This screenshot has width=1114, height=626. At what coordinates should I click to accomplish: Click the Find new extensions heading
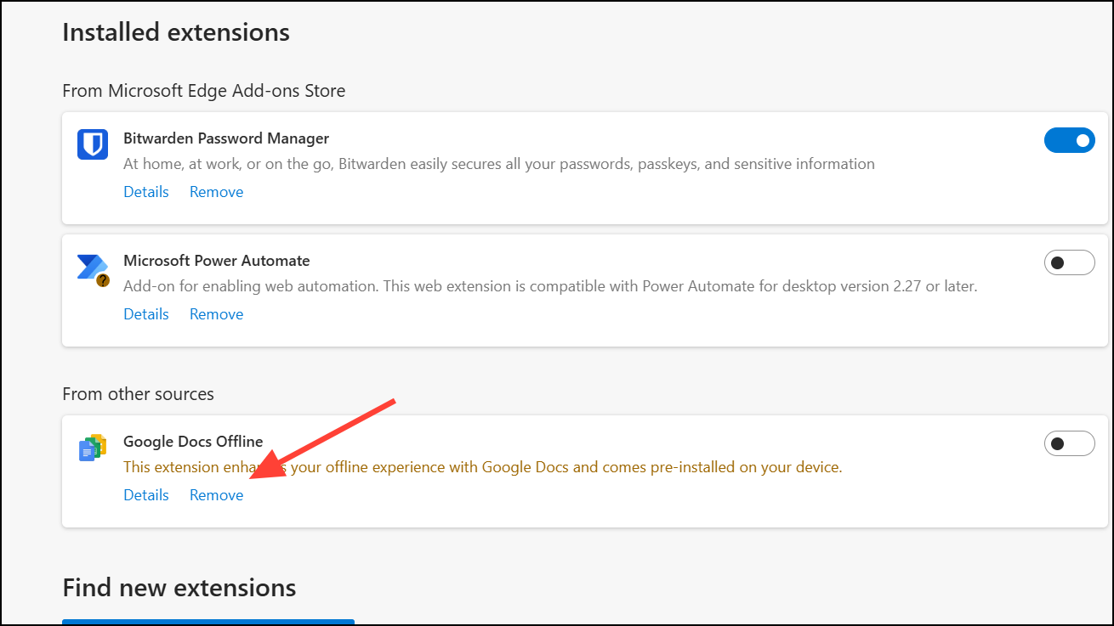tap(179, 587)
